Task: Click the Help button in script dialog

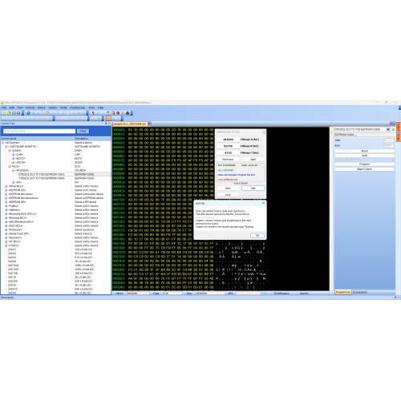Action: coord(253,188)
